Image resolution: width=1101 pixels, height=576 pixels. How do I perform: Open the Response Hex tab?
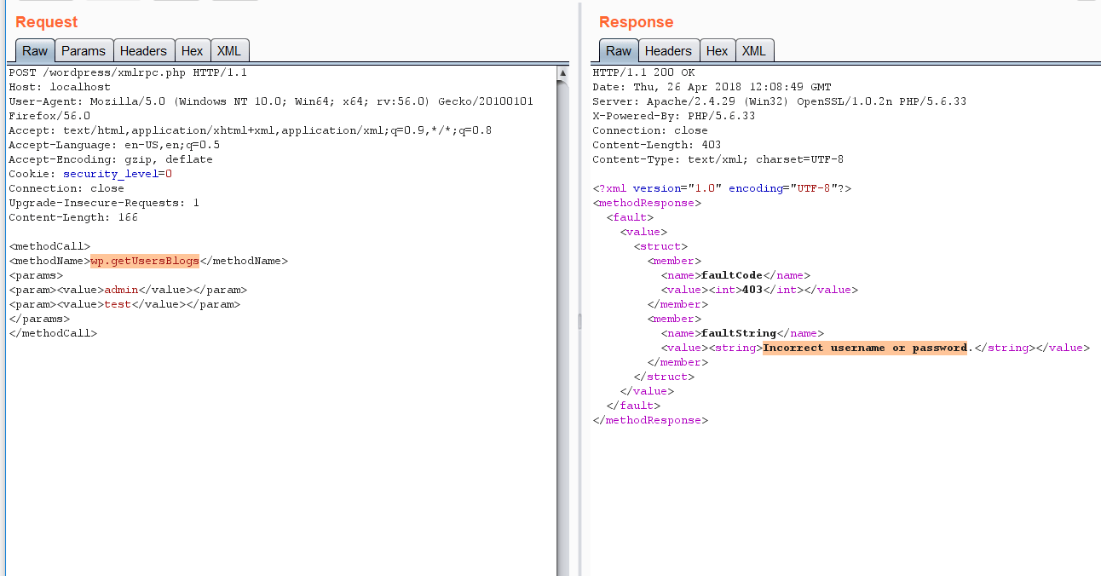click(x=717, y=51)
